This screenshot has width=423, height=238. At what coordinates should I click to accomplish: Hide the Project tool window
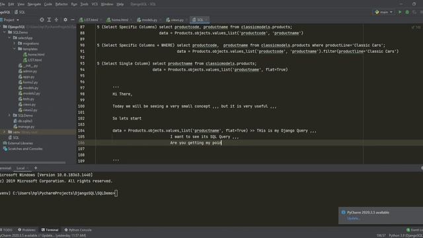click(x=73, y=20)
